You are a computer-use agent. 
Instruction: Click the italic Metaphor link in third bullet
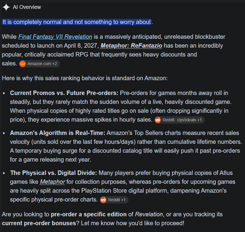pos(52,182)
